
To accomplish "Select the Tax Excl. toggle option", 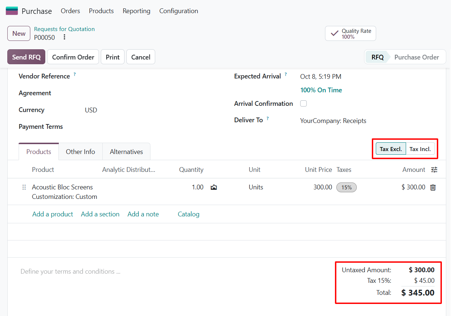I will tap(391, 149).
